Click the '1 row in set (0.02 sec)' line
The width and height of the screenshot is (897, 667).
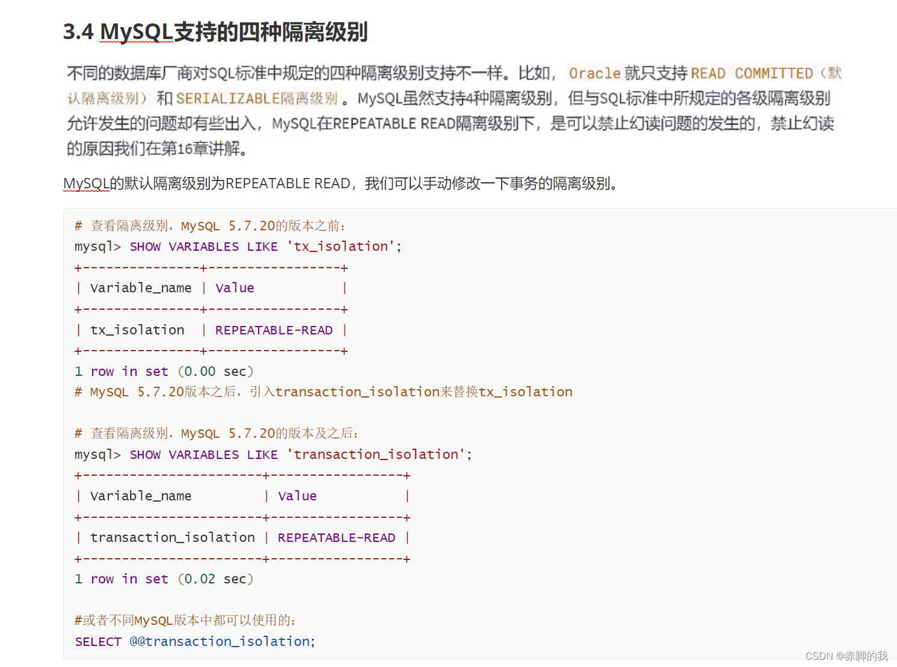pos(164,579)
